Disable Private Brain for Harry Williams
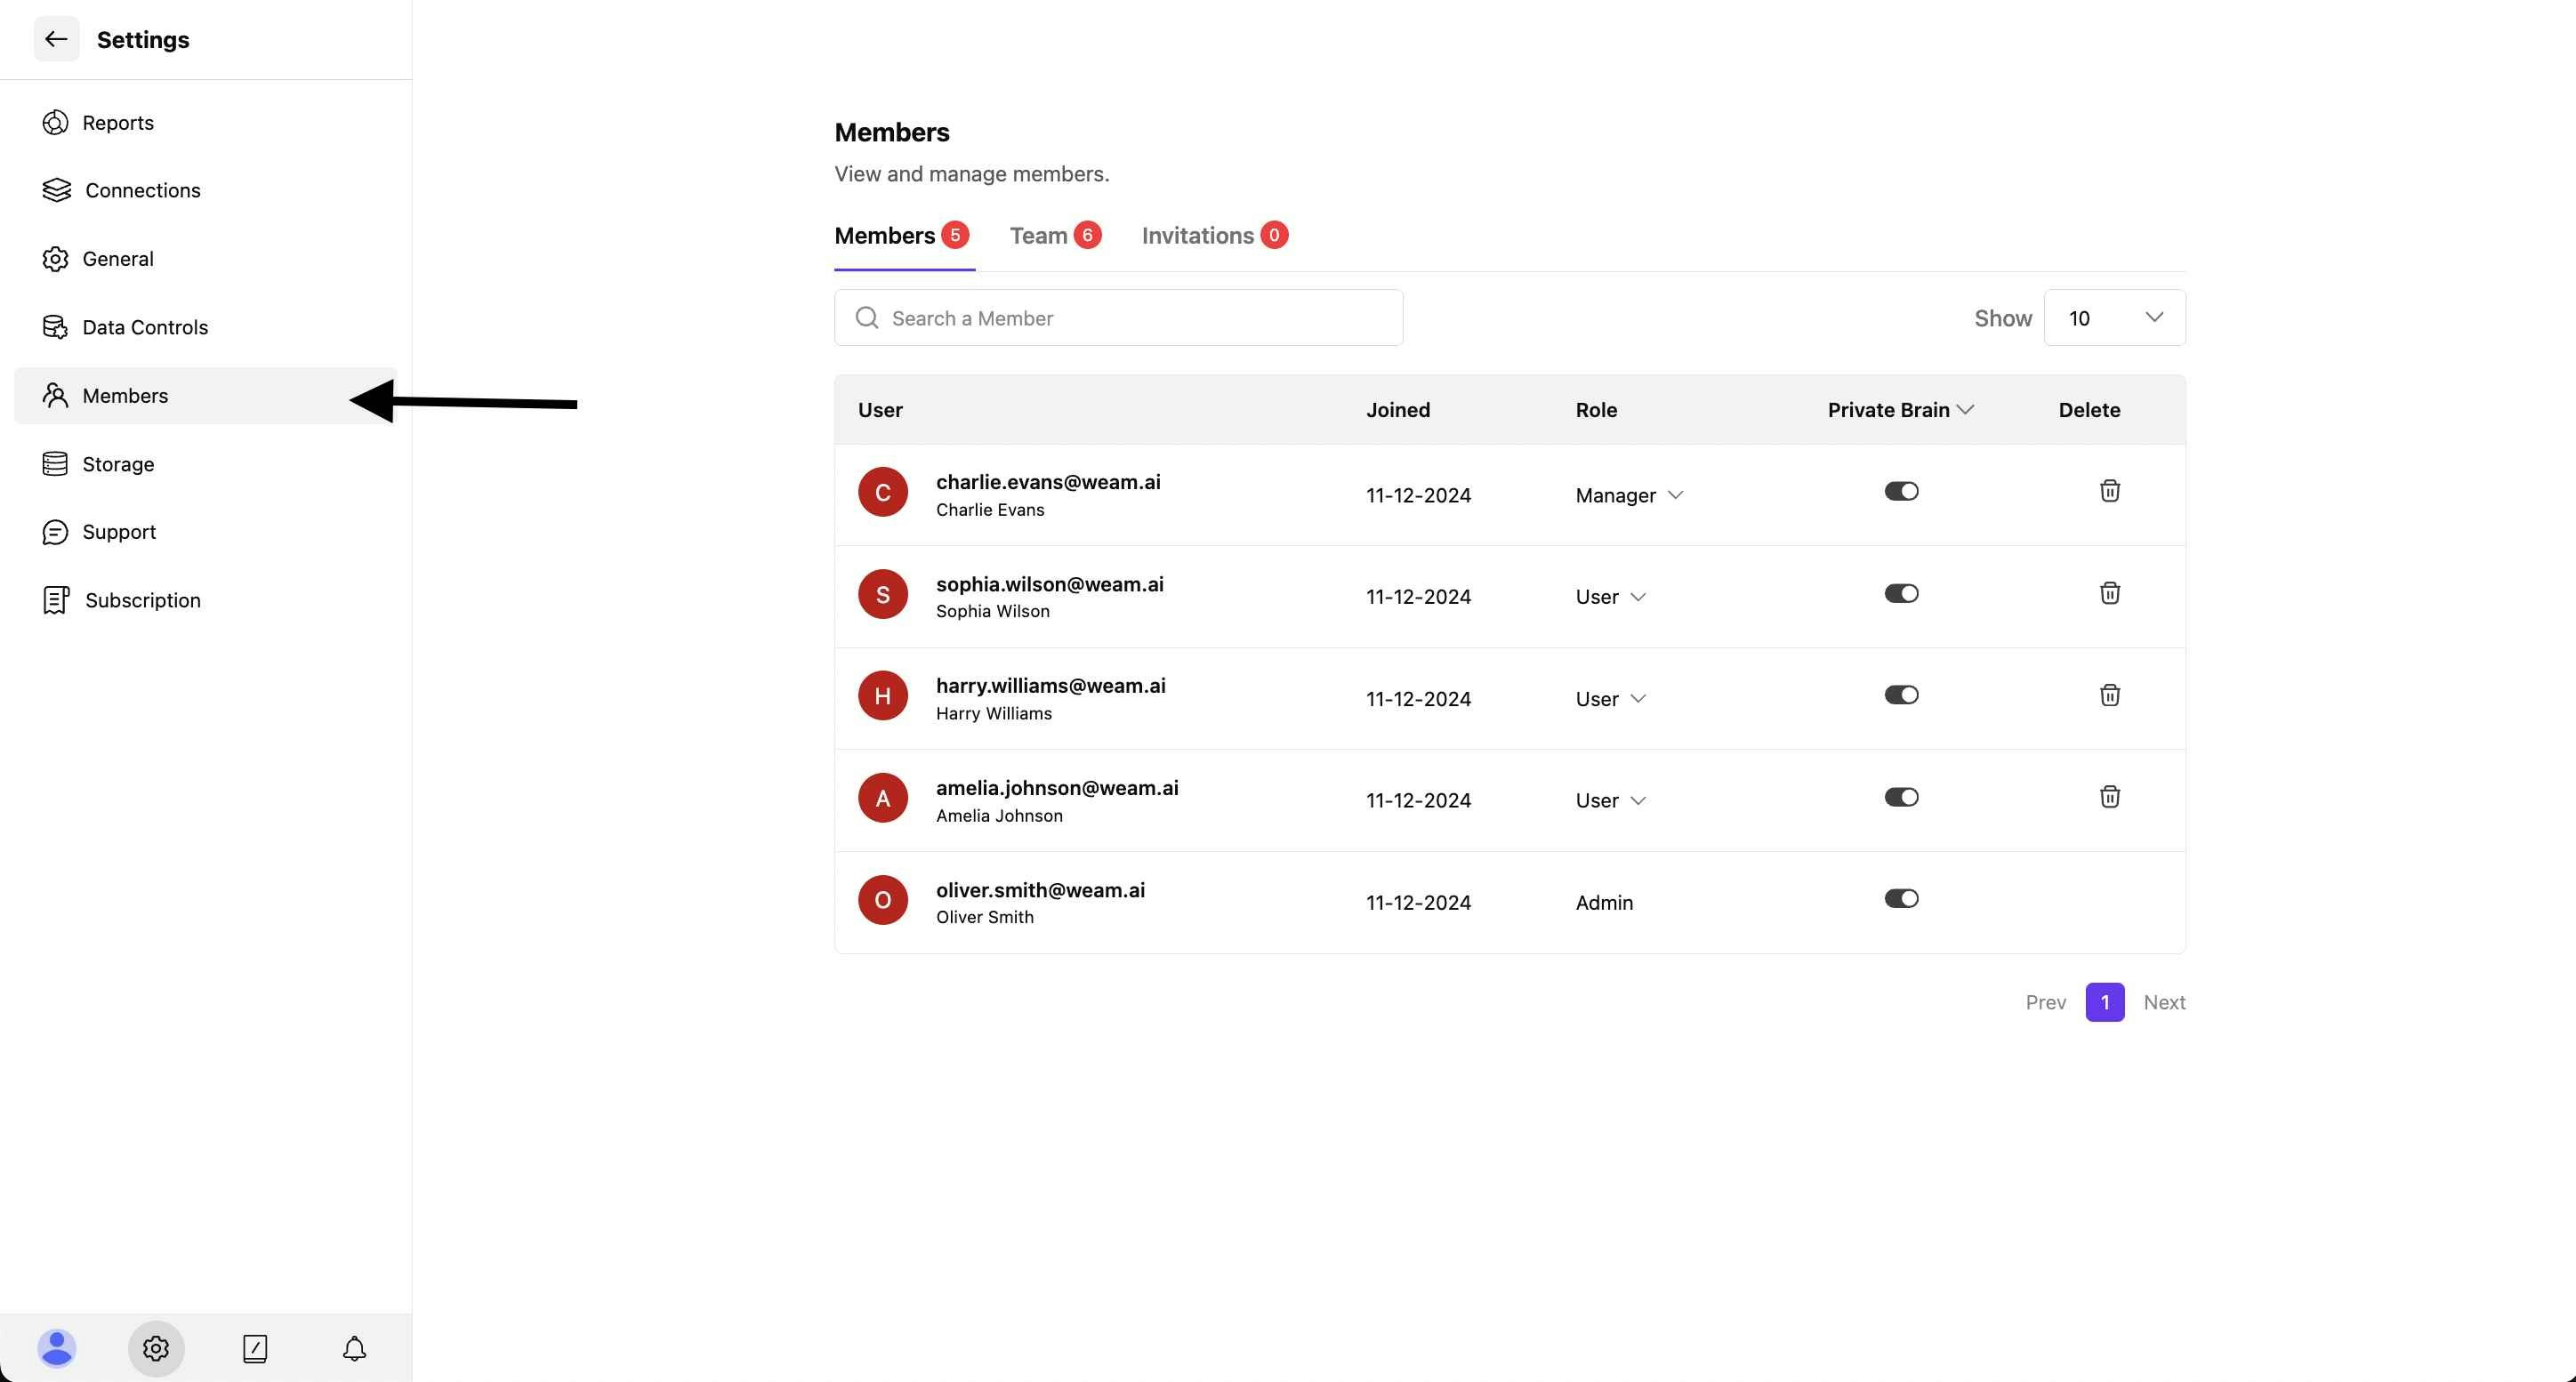Image resolution: width=2576 pixels, height=1382 pixels. tap(1901, 695)
